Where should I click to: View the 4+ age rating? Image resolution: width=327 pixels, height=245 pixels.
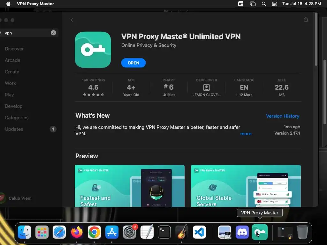131,87
